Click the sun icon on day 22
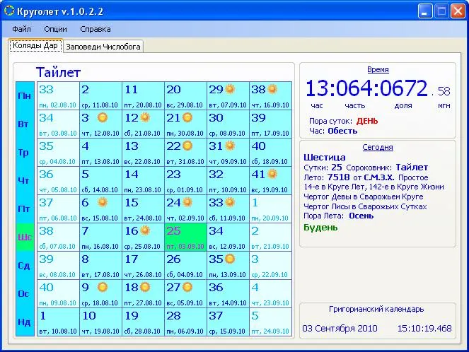This screenshot has width=469, height=352. [x=187, y=146]
